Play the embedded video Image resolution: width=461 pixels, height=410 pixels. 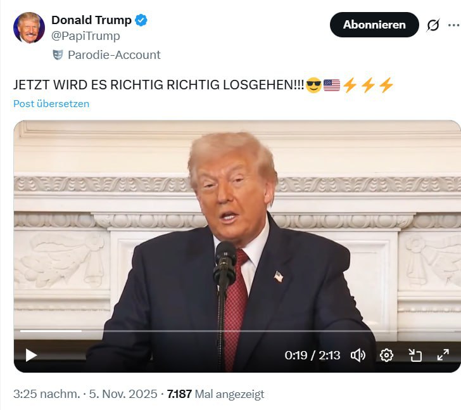click(x=31, y=356)
